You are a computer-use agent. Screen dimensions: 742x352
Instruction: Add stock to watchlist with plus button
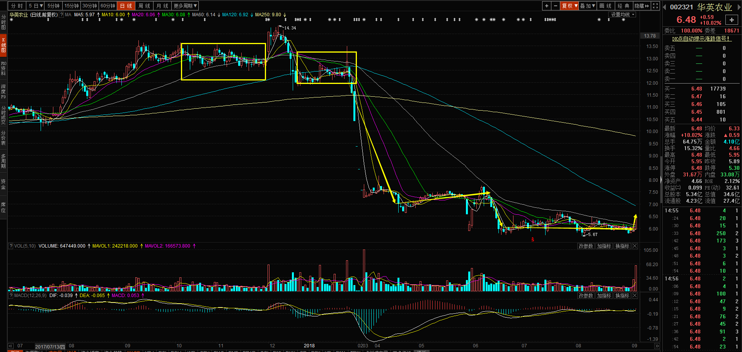click(x=732, y=20)
